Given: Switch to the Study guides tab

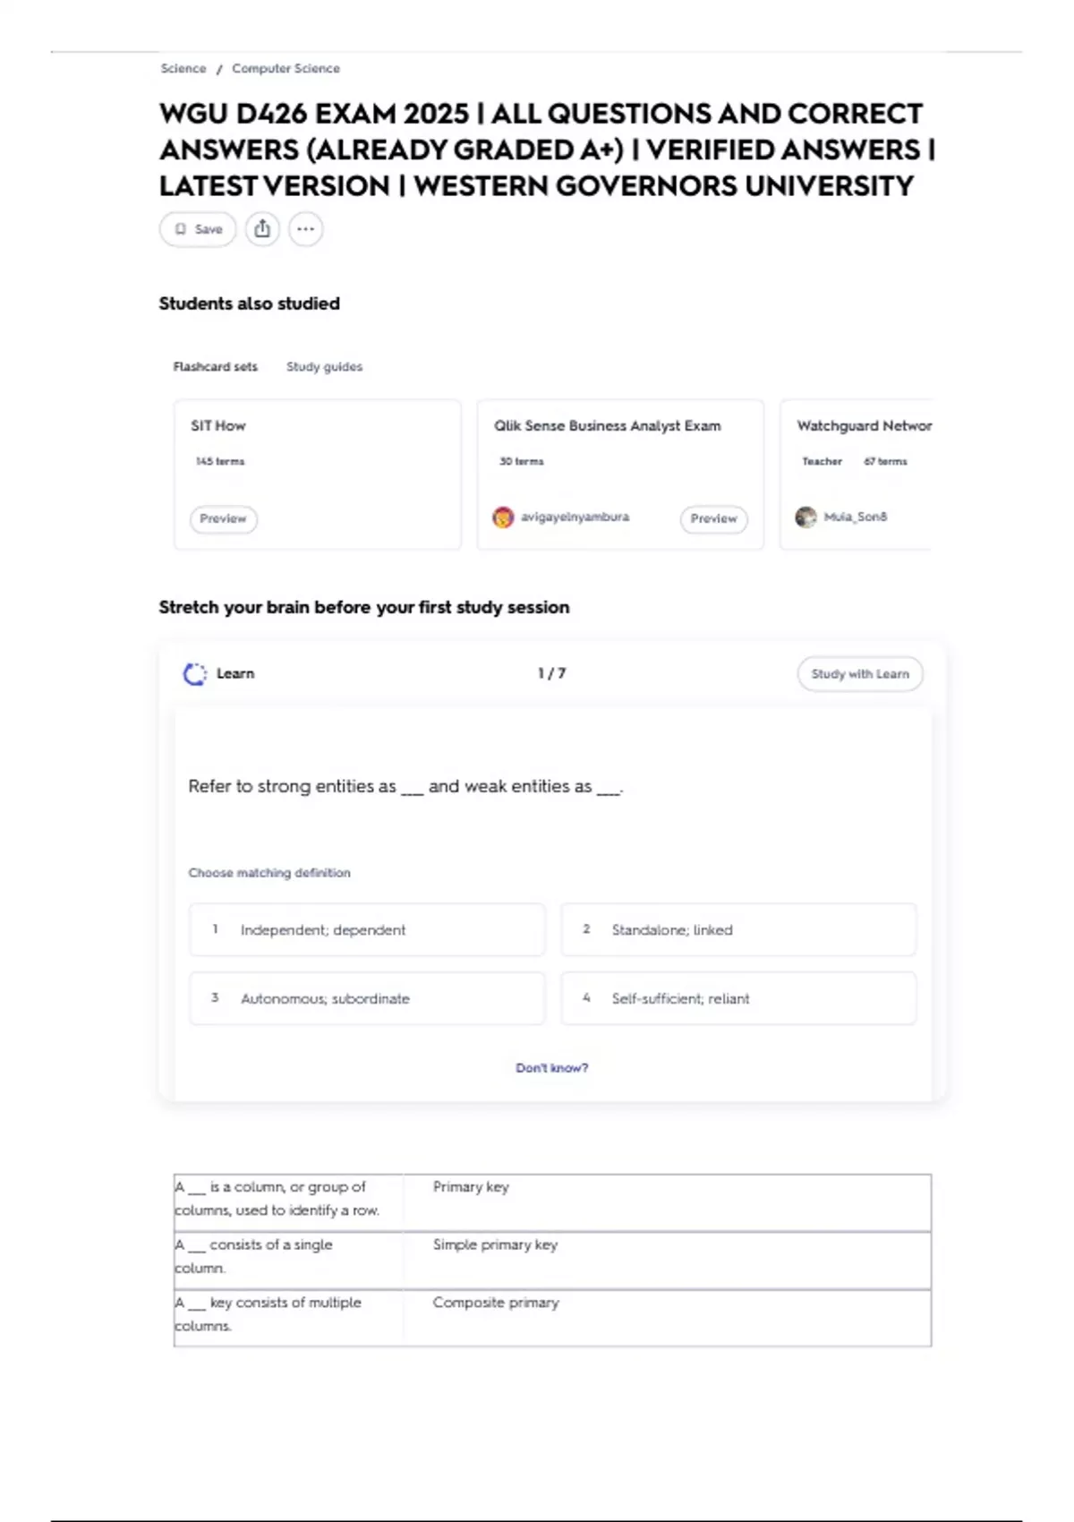Looking at the screenshot, I should 324,367.
